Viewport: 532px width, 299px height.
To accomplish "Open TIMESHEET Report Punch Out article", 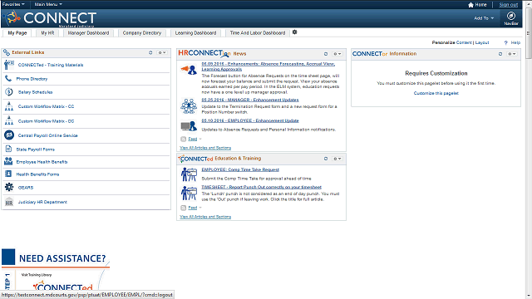I will point(261,187).
